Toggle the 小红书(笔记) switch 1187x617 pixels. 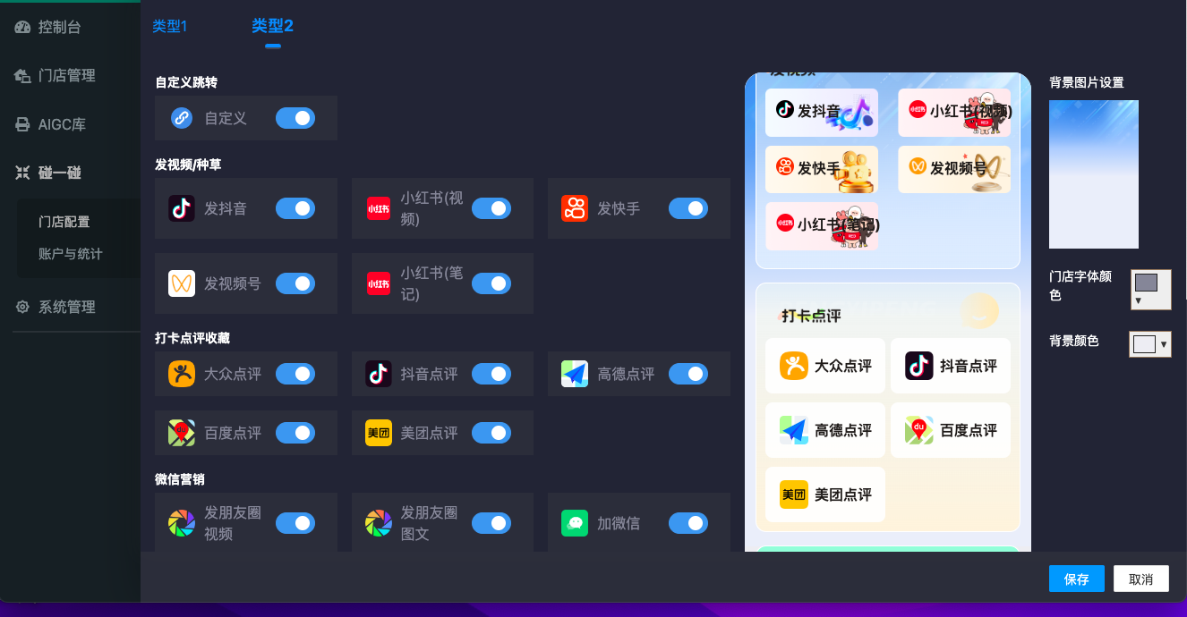pyautogui.click(x=491, y=283)
